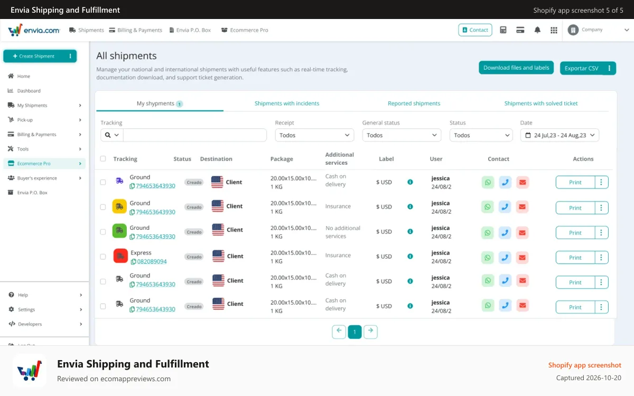Click the Contact button in the top bar

pyautogui.click(x=475, y=30)
